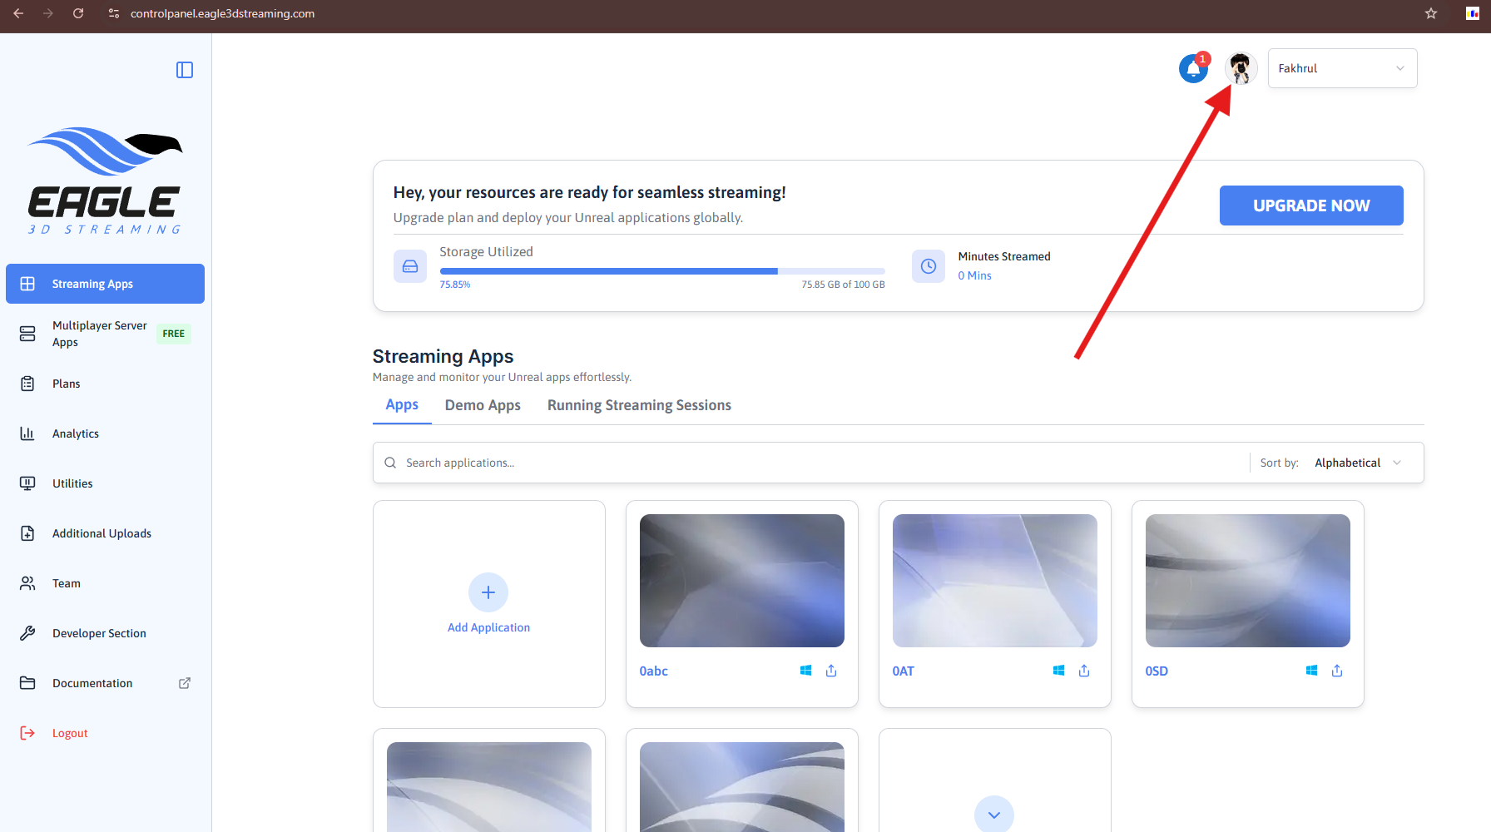
Task: Click the 0 Mins streamed value
Action: pyautogui.click(x=974, y=275)
